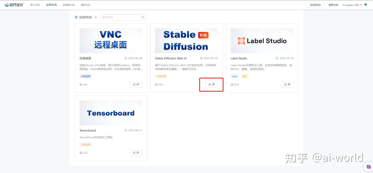Click the clock icon beside 2023-06-06
The width and height of the screenshot is (373, 173).
click(126, 58)
